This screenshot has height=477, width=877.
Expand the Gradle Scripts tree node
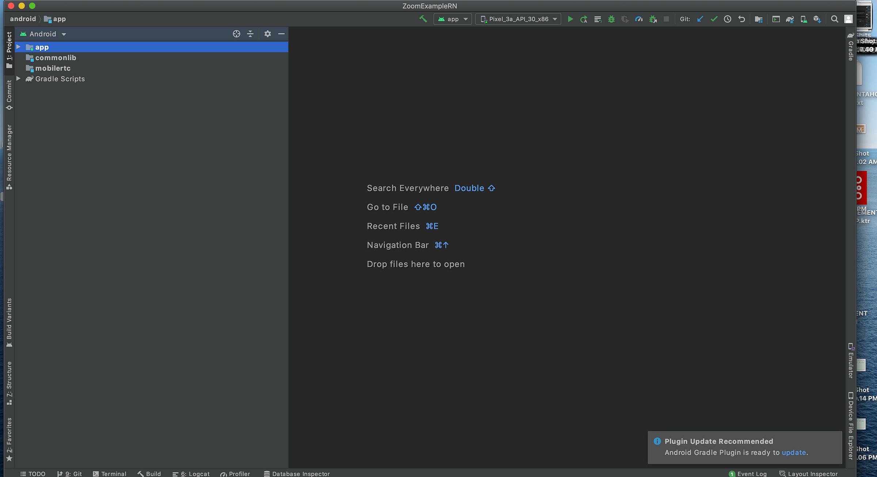point(18,79)
